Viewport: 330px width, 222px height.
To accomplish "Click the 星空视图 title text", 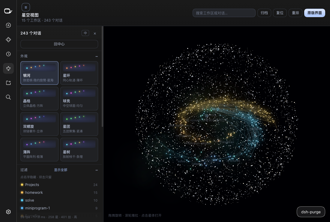I will pyautogui.click(x=30, y=15).
